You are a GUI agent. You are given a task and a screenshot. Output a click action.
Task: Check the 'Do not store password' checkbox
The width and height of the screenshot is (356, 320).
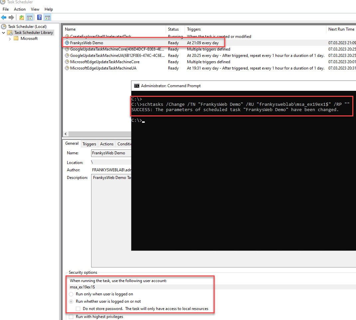(x=78, y=309)
